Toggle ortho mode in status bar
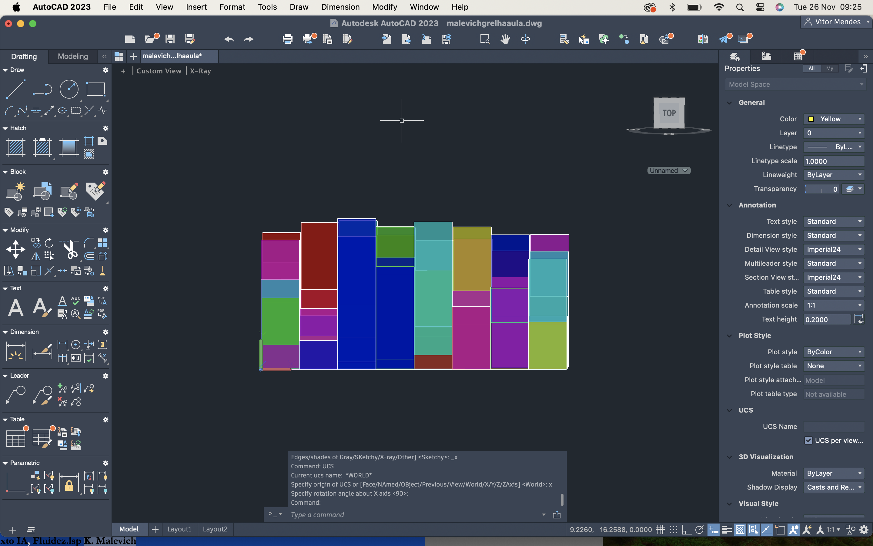This screenshot has width=873, height=546. 687,530
